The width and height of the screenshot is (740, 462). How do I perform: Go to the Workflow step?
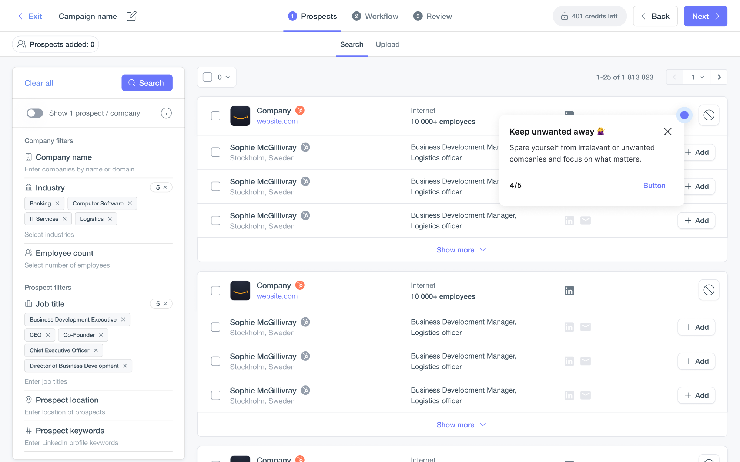tap(375, 16)
